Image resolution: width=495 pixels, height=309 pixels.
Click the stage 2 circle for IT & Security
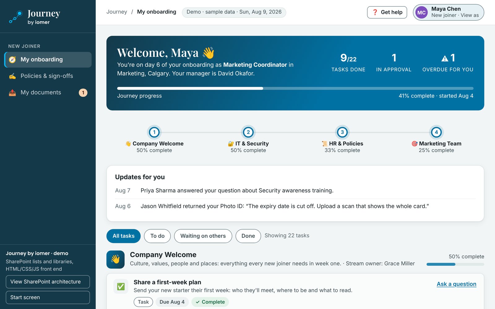tap(248, 132)
